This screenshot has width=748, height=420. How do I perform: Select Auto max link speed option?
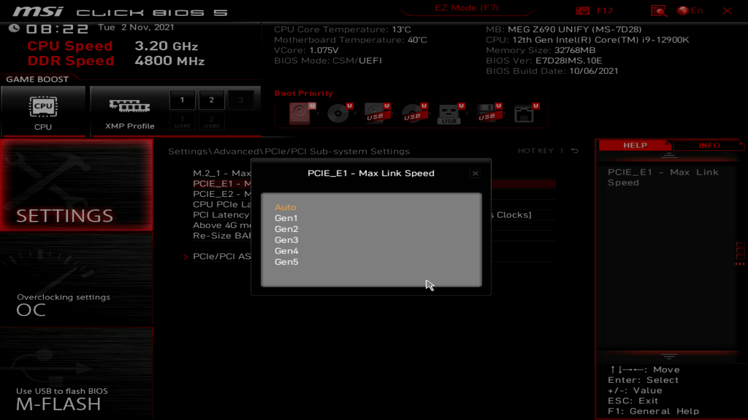(286, 206)
